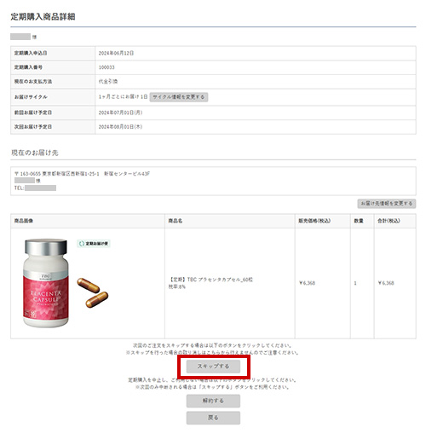Click product name 【定期】TBC プラセンタカプセル_60粒
The height and width of the screenshot is (445, 426).
[211, 280]
